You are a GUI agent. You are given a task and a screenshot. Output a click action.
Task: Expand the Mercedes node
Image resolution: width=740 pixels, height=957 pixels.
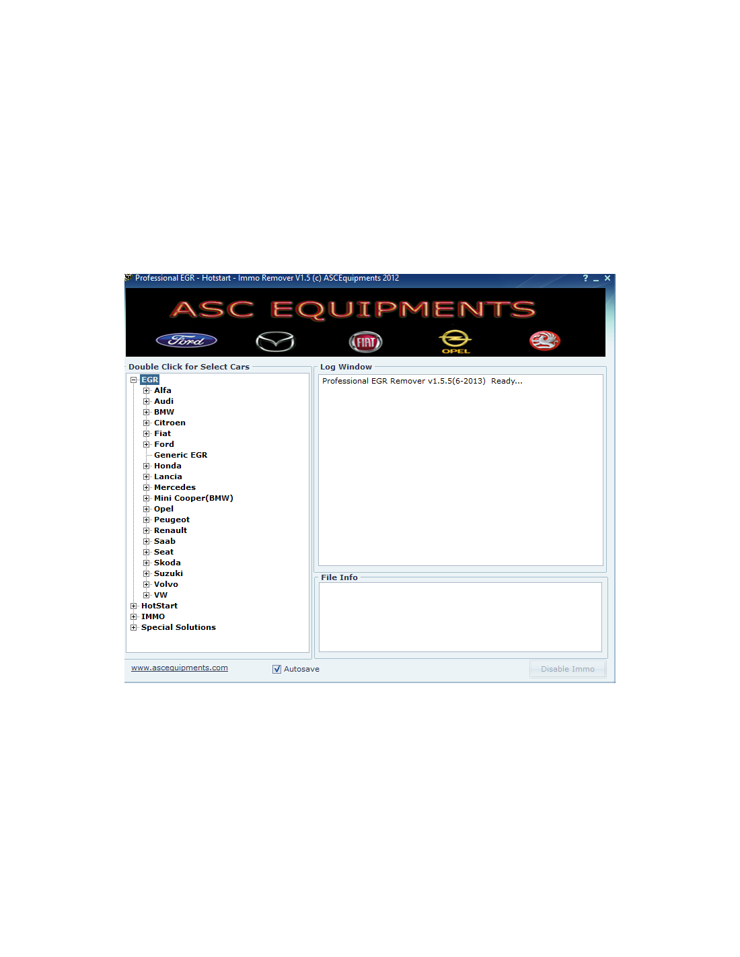coord(146,487)
